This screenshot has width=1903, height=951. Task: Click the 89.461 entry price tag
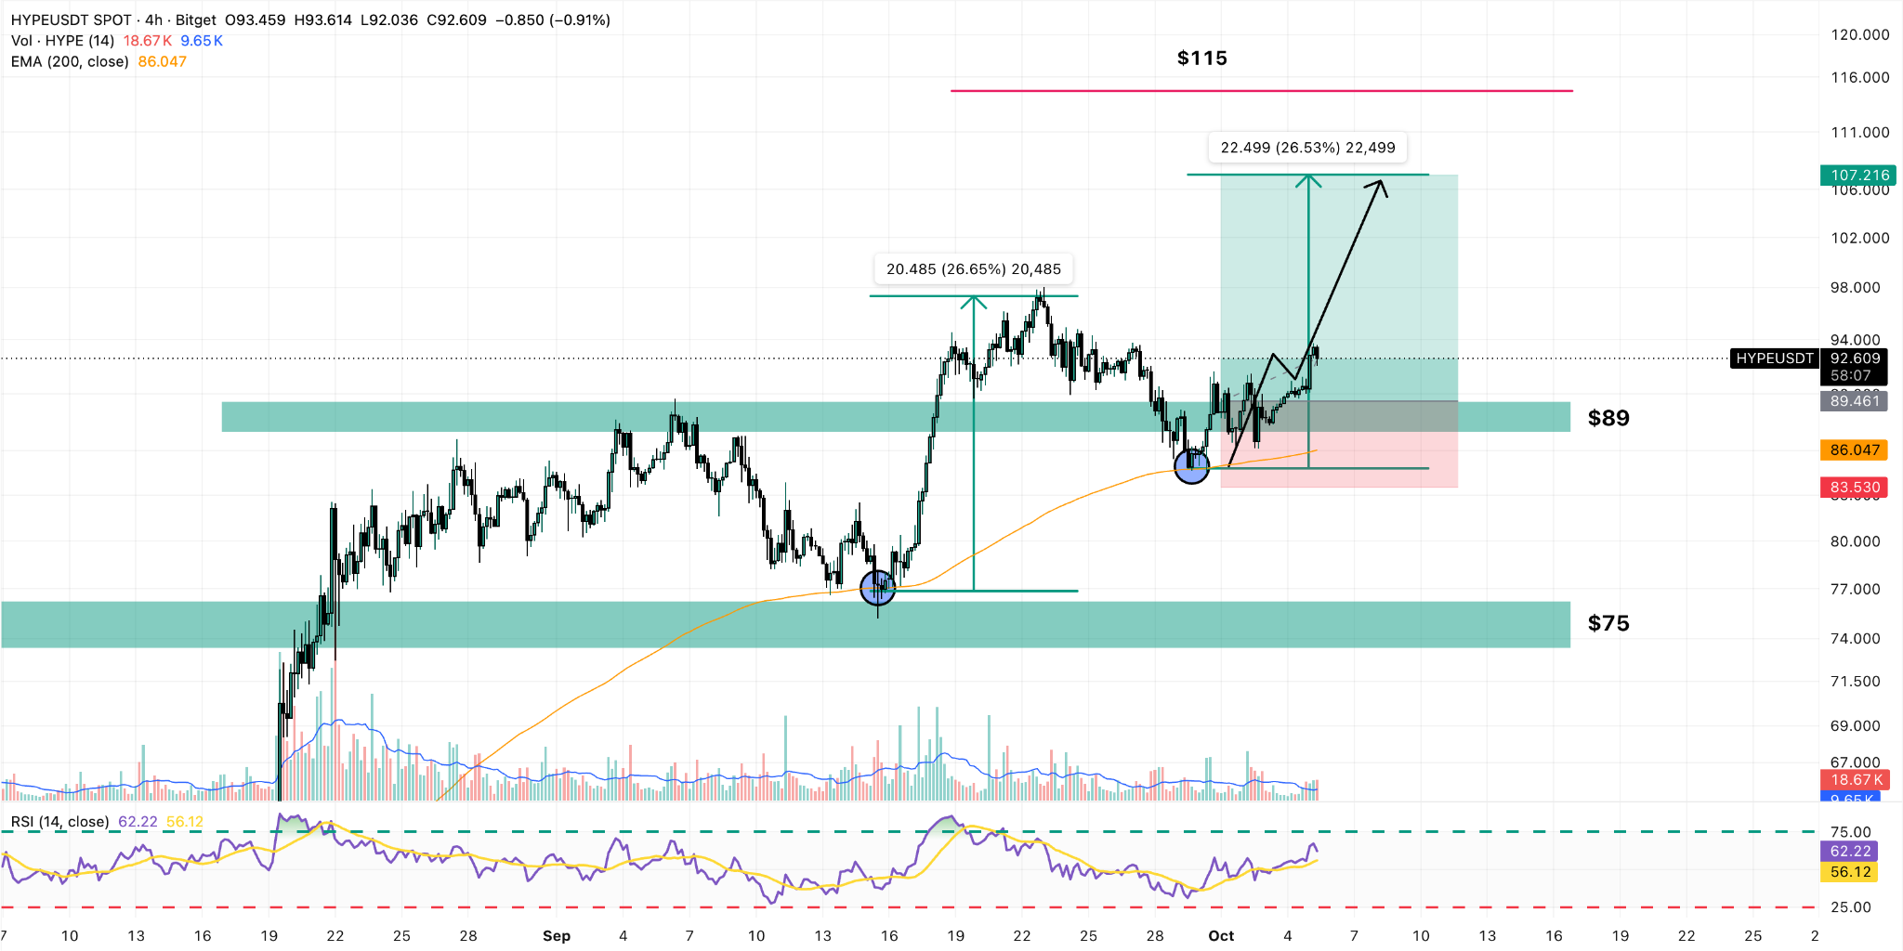pyautogui.click(x=1854, y=401)
